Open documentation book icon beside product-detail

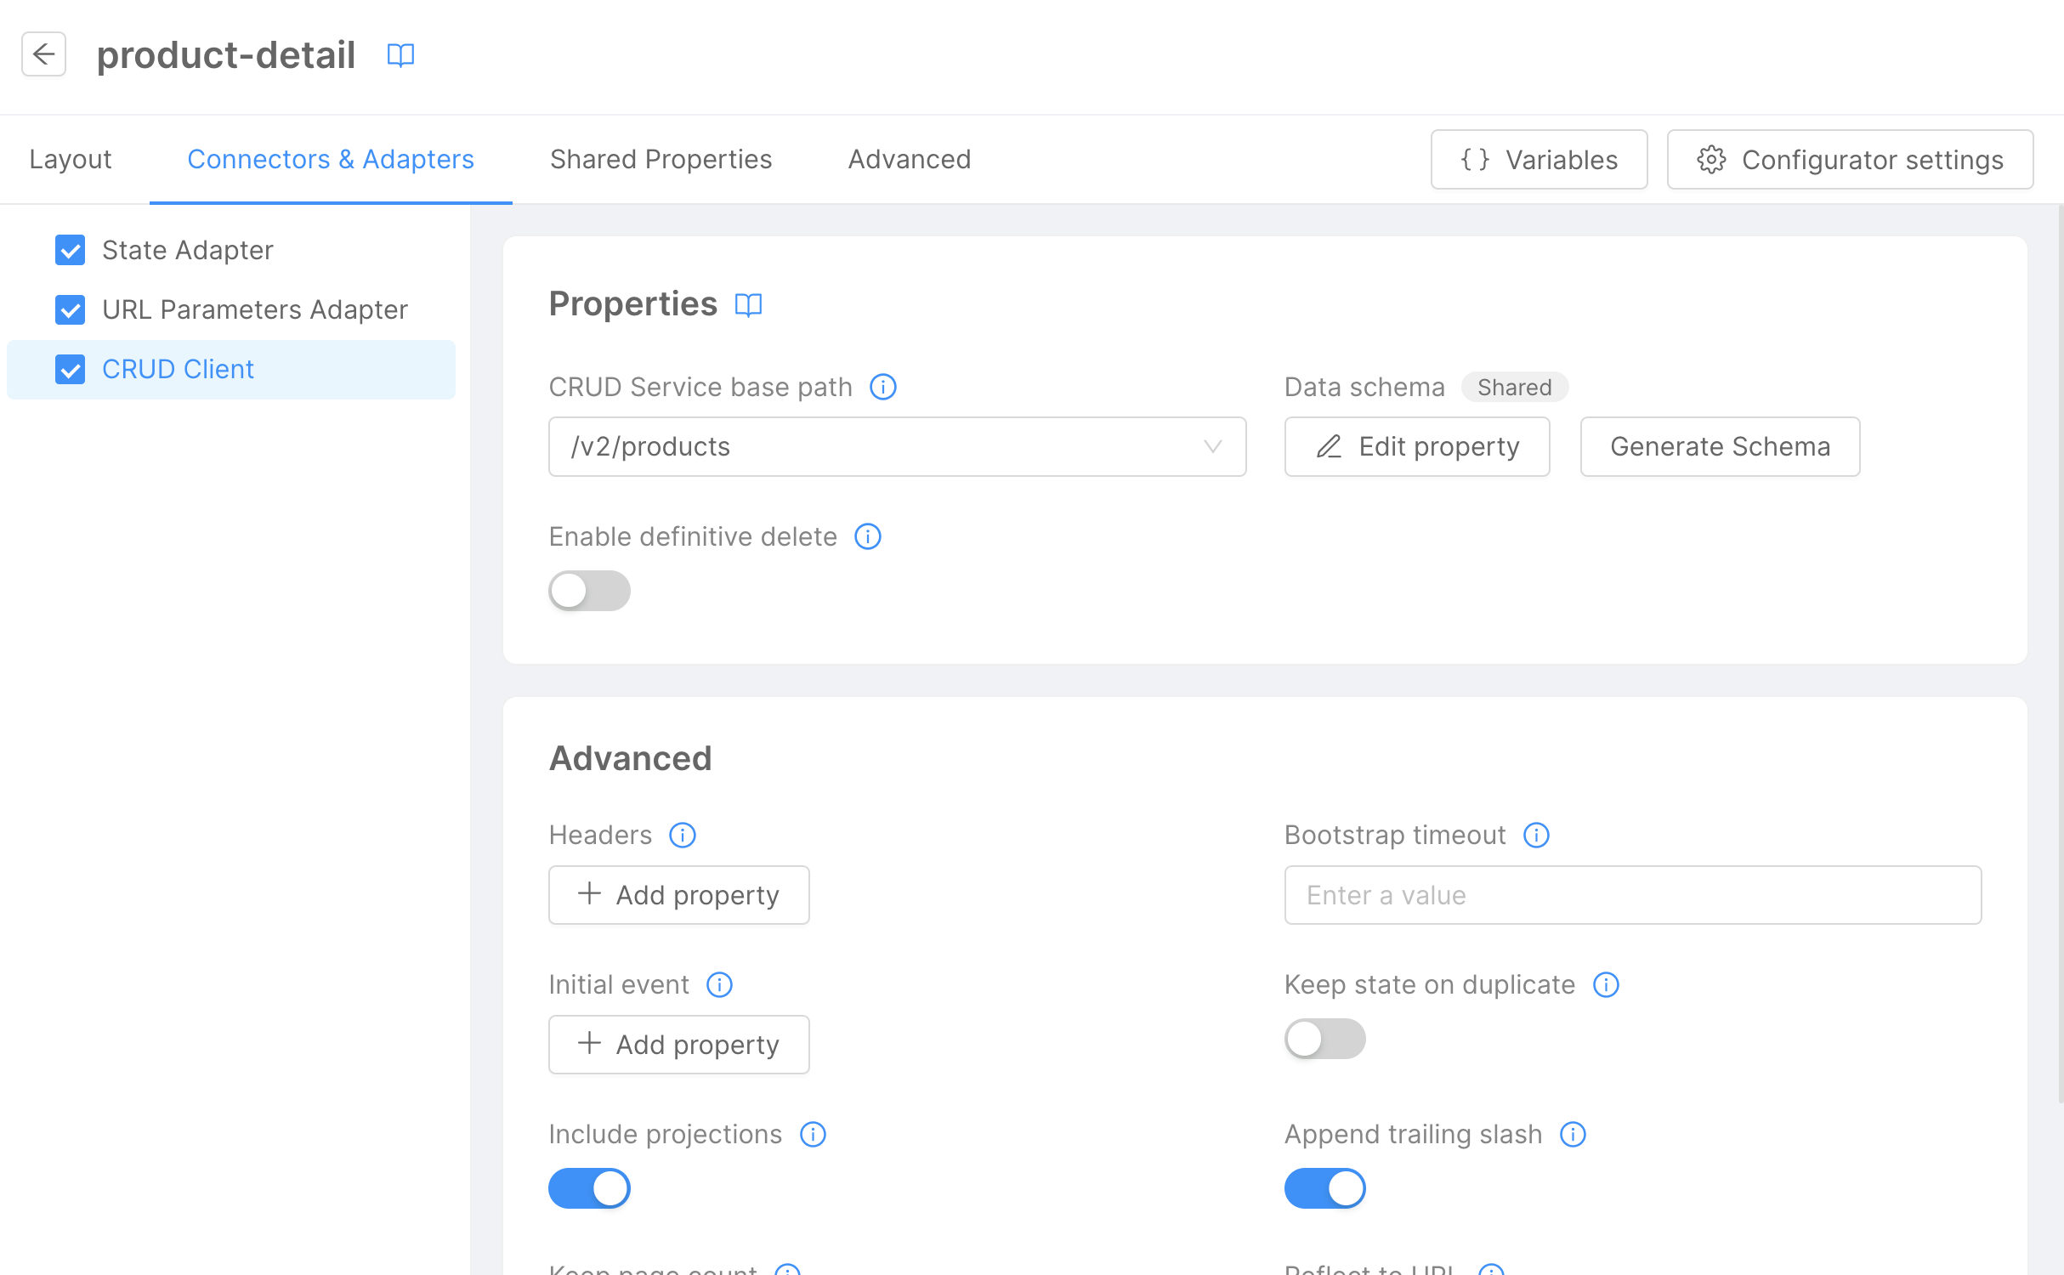click(400, 55)
